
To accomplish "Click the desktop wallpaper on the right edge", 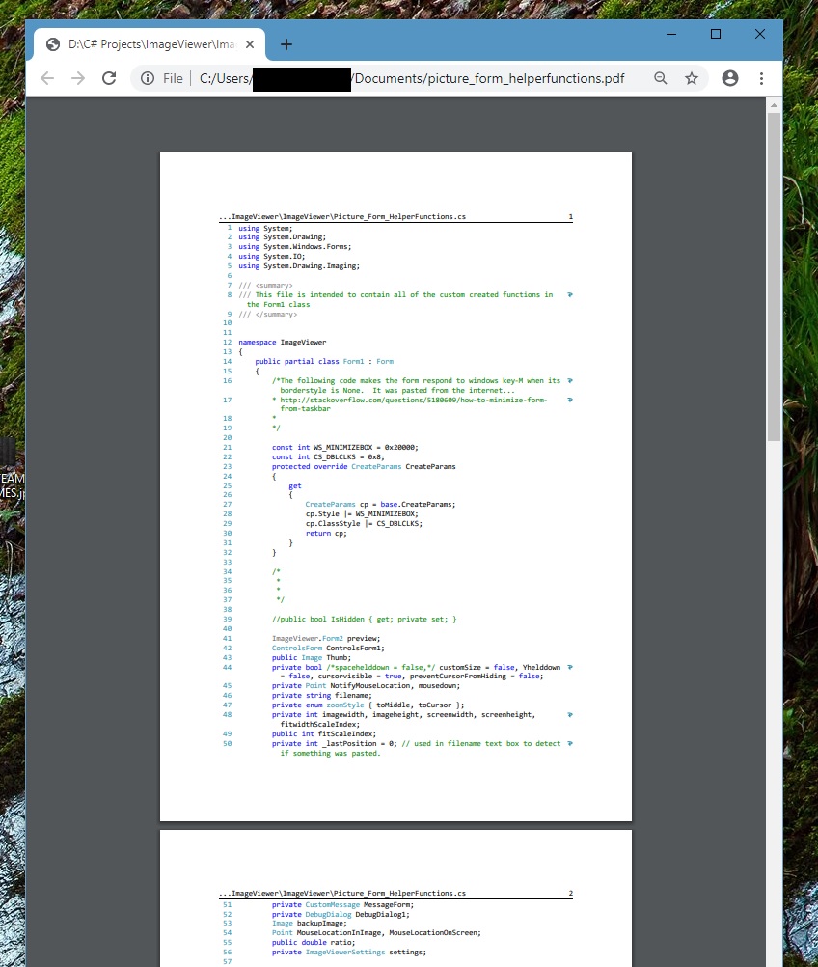I will [804, 531].
